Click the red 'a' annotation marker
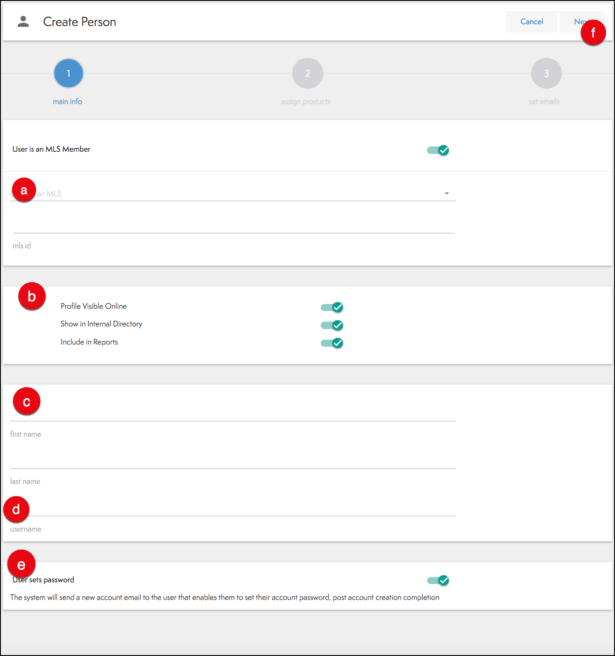Screen dimensions: 615x656 [24, 190]
